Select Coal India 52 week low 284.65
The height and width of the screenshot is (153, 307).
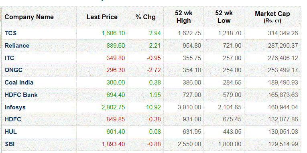(x=232, y=83)
